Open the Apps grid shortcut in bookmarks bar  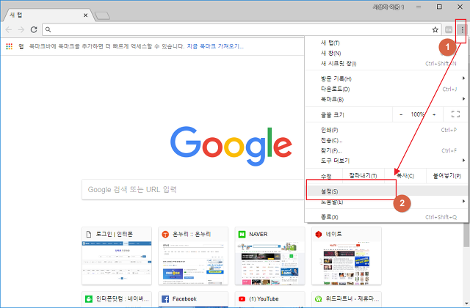tap(10, 46)
